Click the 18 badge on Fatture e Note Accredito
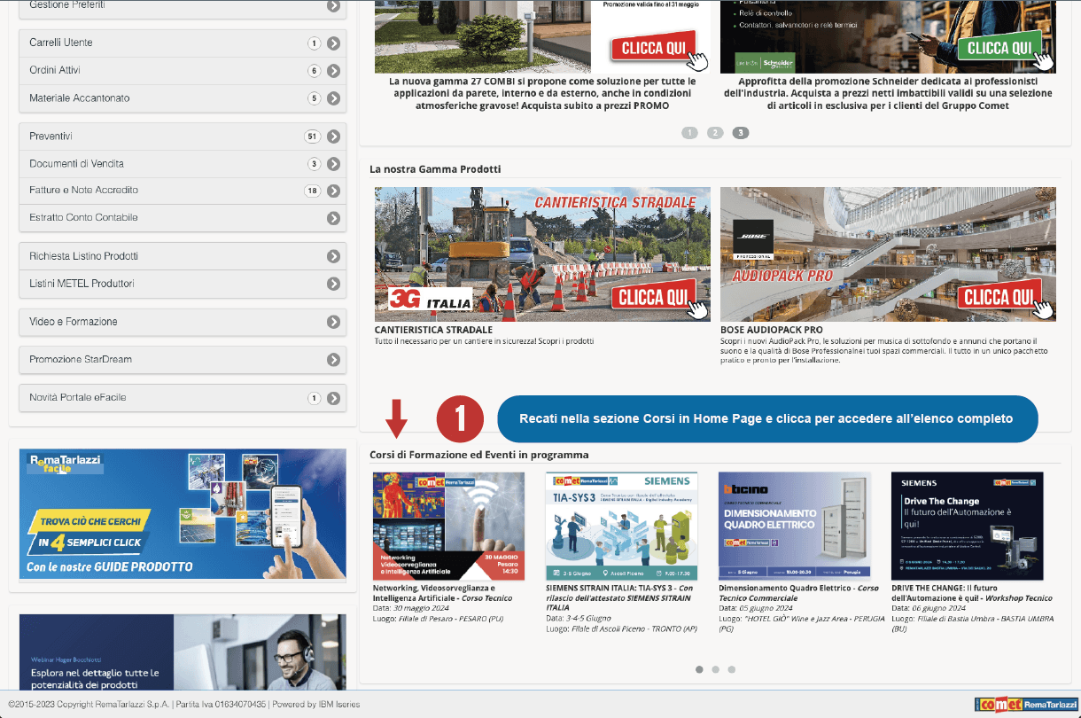The height and width of the screenshot is (718, 1081). pyautogui.click(x=311, y=191)
